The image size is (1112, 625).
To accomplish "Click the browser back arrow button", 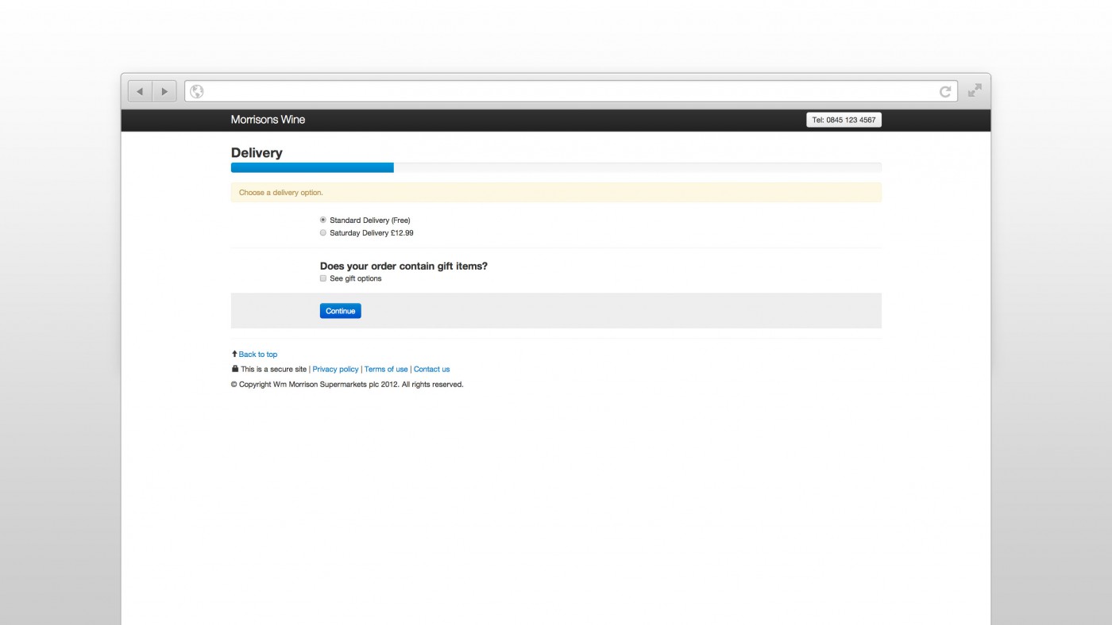I will (x=140, y=91).
